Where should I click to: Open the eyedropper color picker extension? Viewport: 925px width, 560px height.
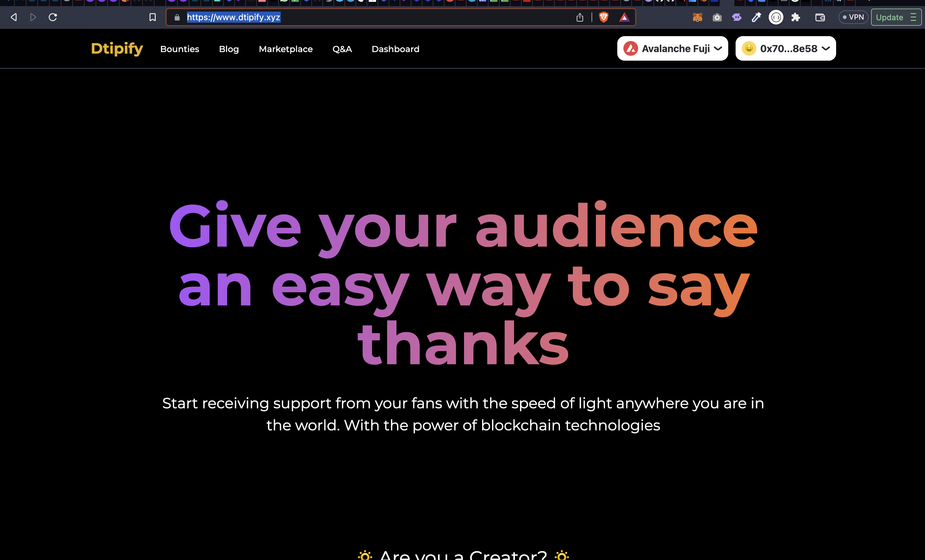point(756,17)
